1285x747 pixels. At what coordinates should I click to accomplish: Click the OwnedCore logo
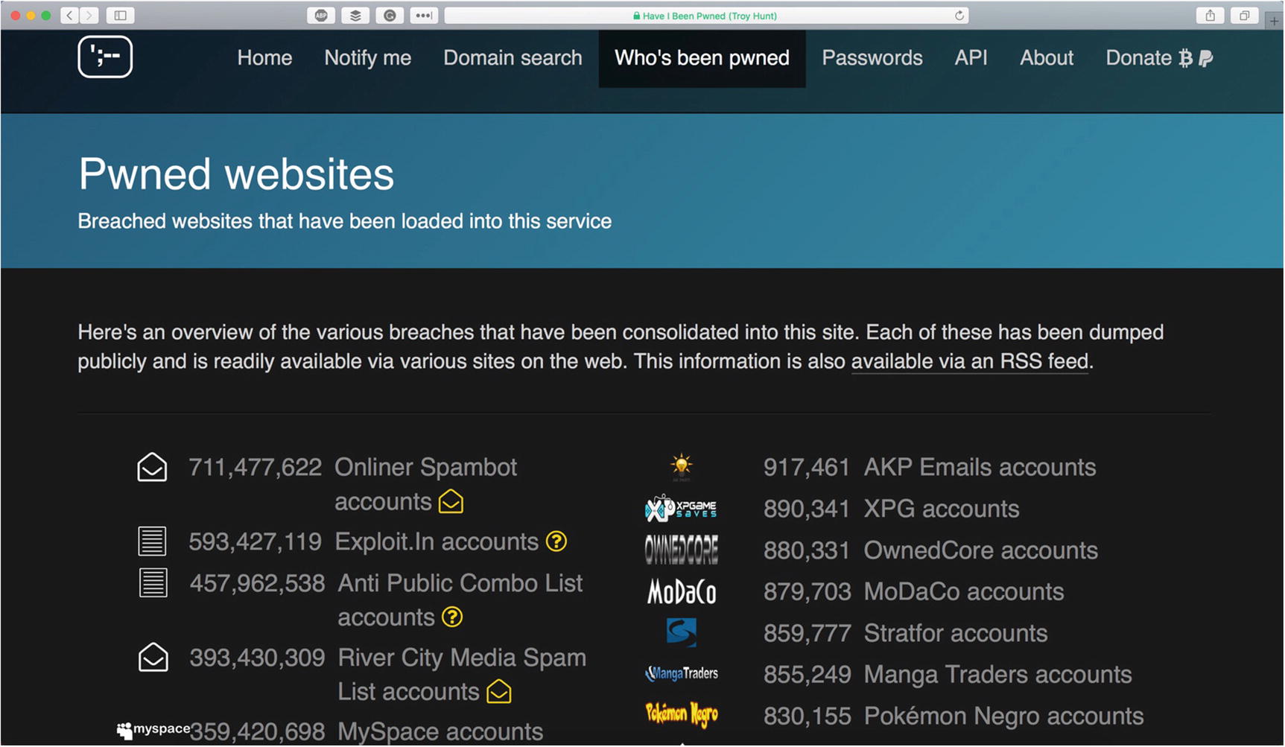(682, 550)
